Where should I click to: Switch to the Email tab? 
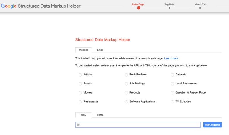(x=100, y=50)
